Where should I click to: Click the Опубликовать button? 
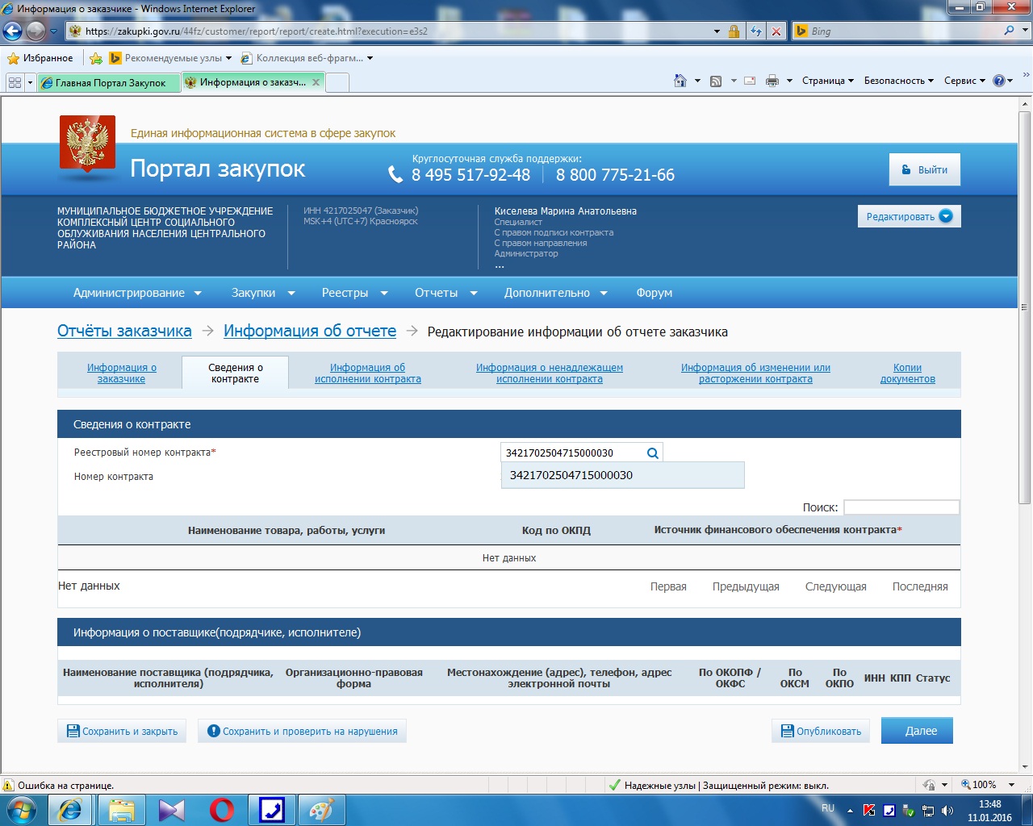[821, 731]
